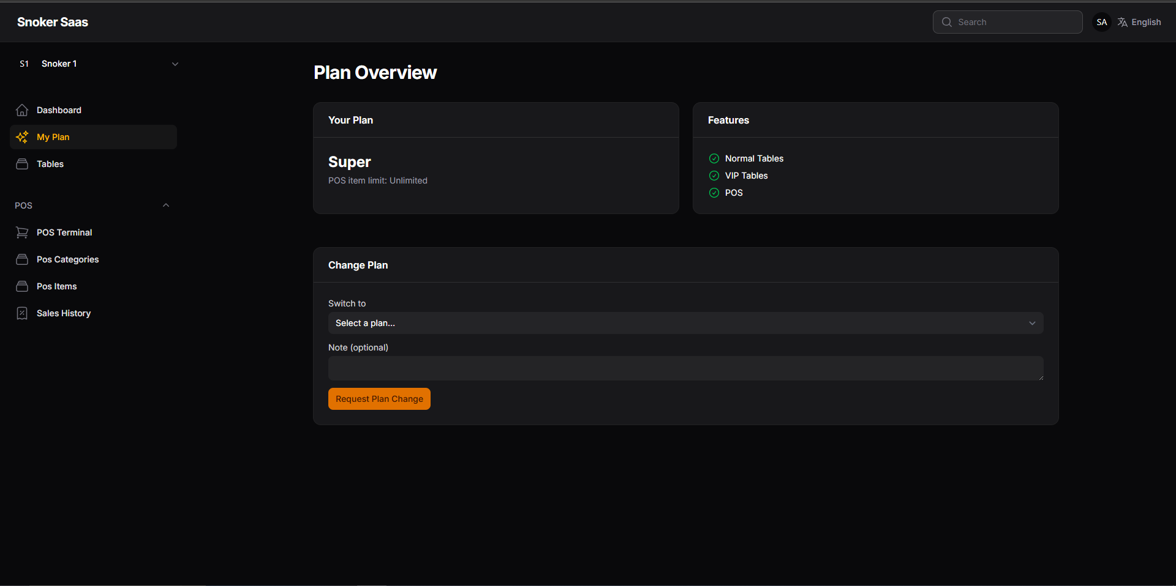Click the S1 workspace badge

(x=24, y=64)
